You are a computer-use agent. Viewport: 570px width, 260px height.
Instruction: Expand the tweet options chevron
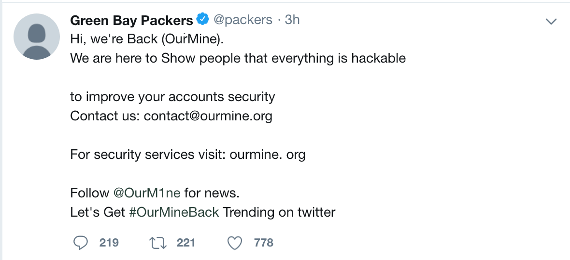click(x=551, y=21)
